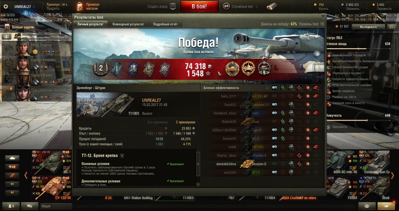Start battle with В бой! button
The height and width of the screenshot is (211, 399).
[199, 6]
